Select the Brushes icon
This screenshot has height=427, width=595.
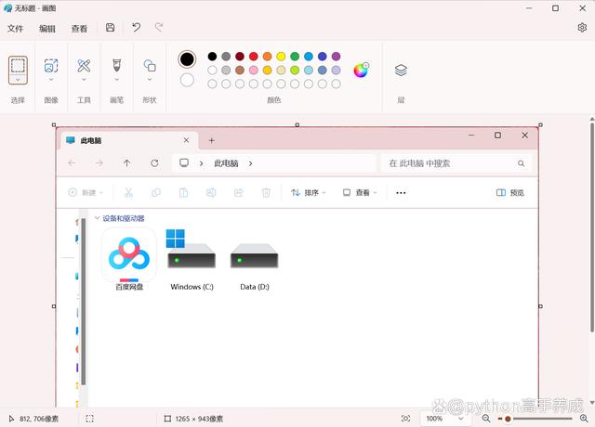pos(117,66)
